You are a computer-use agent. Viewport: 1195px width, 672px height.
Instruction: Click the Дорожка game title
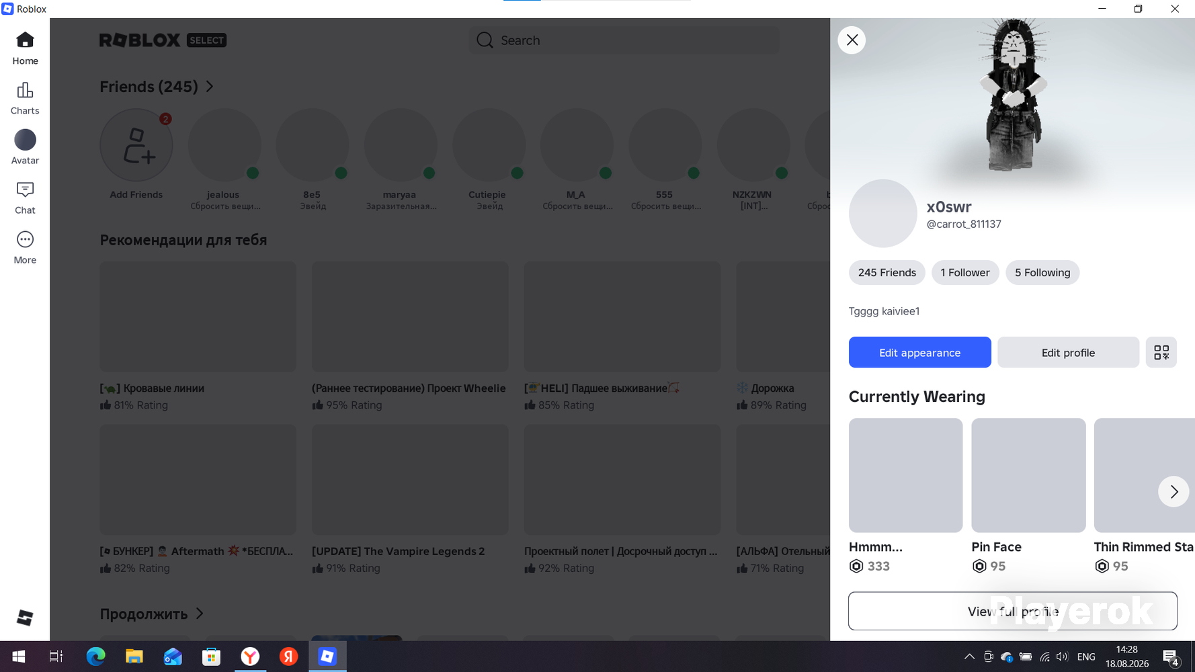point(772,388)
